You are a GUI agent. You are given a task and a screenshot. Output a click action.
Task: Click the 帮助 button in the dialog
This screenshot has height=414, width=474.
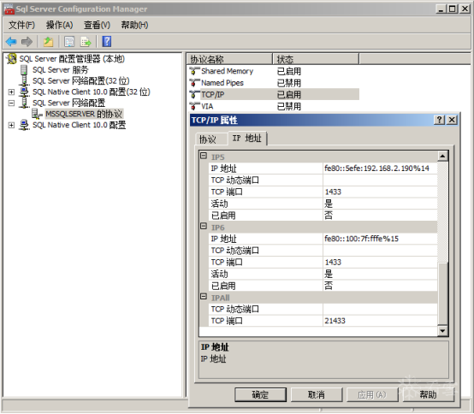click(429, 394)
